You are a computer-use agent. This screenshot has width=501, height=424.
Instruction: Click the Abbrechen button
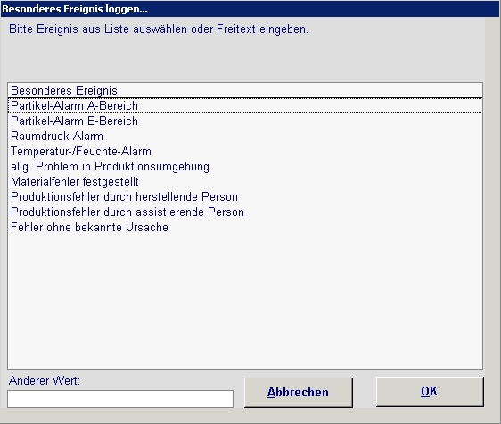coord(299,393)
